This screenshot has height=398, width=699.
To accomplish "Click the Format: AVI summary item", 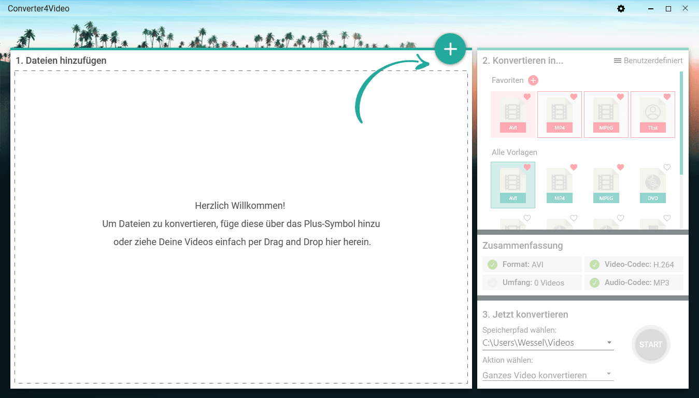I will [x=532, y=264].
